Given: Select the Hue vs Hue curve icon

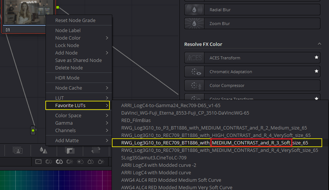Looking at the screenshot, I should point(49,162).
